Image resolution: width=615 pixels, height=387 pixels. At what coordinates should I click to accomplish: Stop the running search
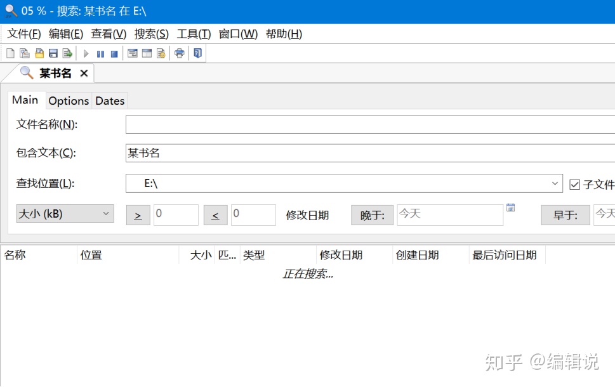tap(114, 54)
